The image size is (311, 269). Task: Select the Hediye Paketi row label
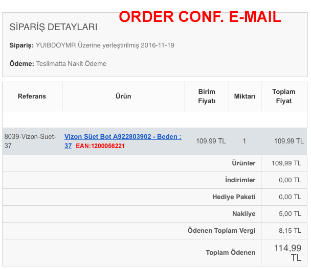point(234,197)
